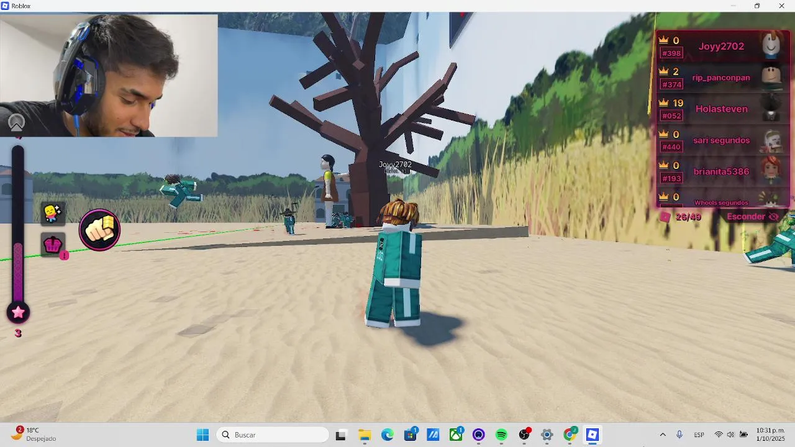Open the battery status tray icon
Image resolution: width=795 pixels, height=447 pixels.
[743, 435]
